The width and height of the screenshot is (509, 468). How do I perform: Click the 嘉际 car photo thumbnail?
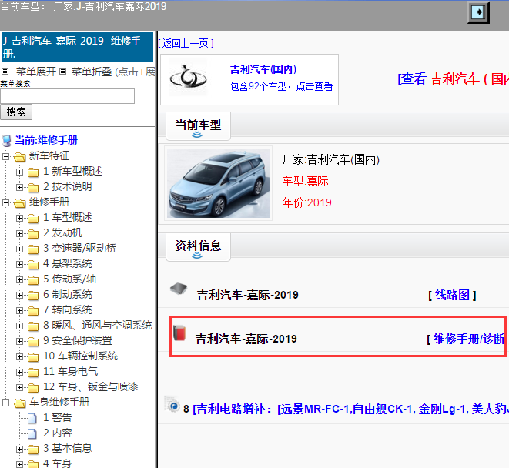218,183
